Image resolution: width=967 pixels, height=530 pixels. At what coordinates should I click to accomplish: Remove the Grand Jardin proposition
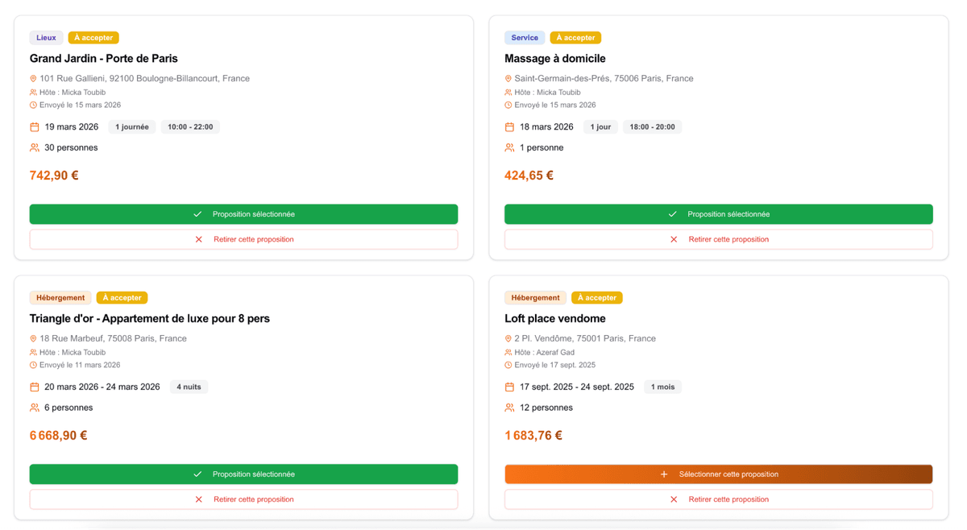pyautogui.click(x=243, y=239)
